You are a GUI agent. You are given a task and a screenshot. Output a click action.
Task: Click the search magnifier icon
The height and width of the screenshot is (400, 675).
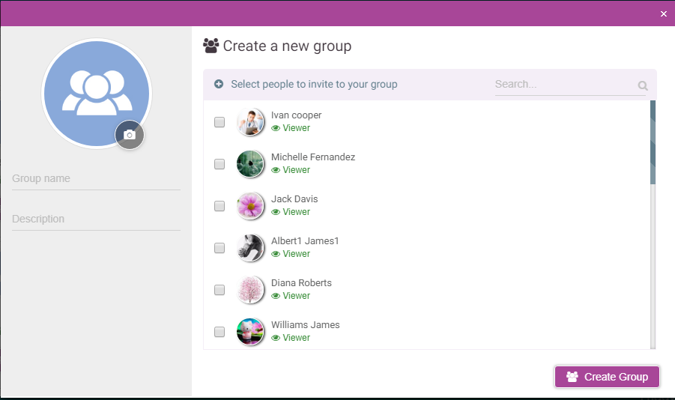point(643,85)
